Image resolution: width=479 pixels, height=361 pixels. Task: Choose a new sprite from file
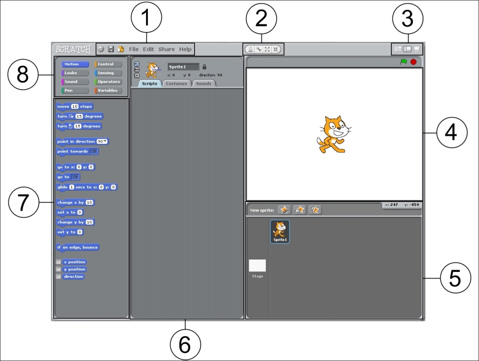[300, 210]
